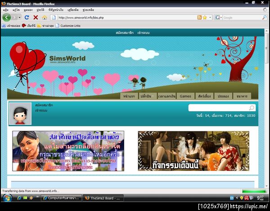Viewport: 270px width, 211px height.
Task: Click the register link in top teal bar
Action: [x=125, y=32]
